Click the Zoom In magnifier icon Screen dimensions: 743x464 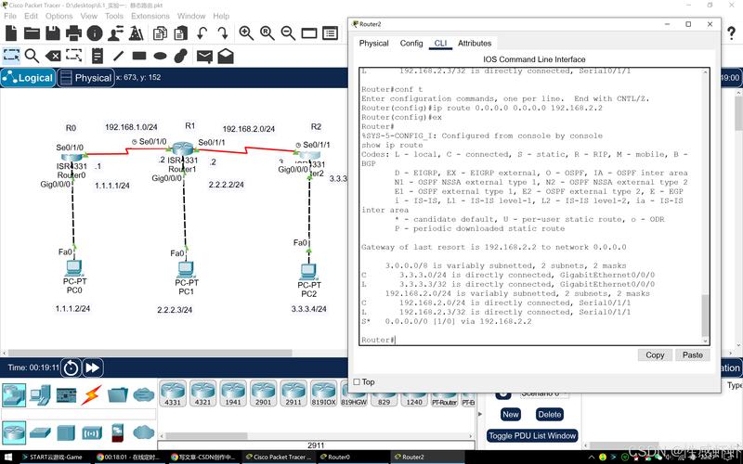click(x=246, y=33)
